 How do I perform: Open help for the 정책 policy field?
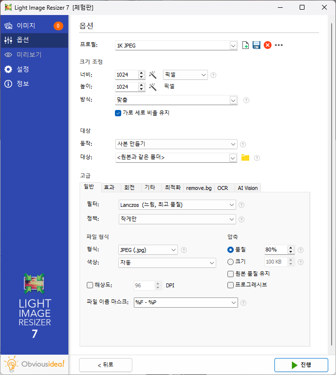coord(241,219)
